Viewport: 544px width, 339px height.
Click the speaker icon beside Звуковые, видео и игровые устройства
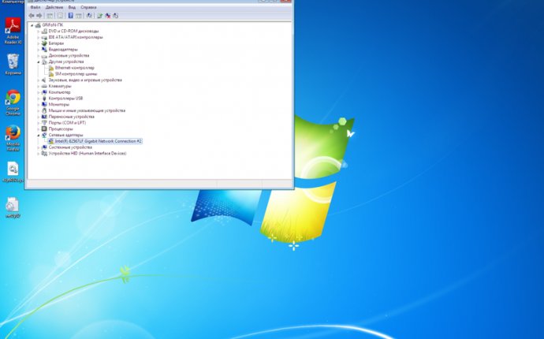click(44, 80)
